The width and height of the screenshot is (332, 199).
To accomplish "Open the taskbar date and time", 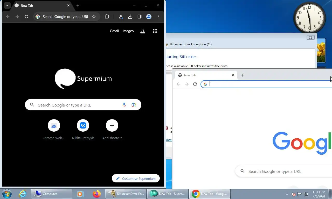I will [319, 194].
